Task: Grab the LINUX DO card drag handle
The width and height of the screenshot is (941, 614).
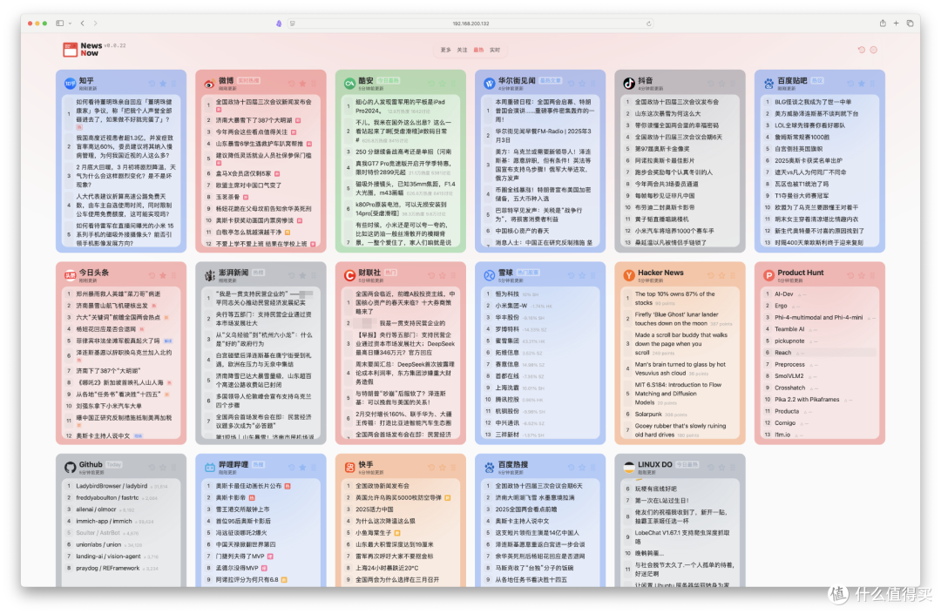Action: pyautogui.click(x=733, y=467)
